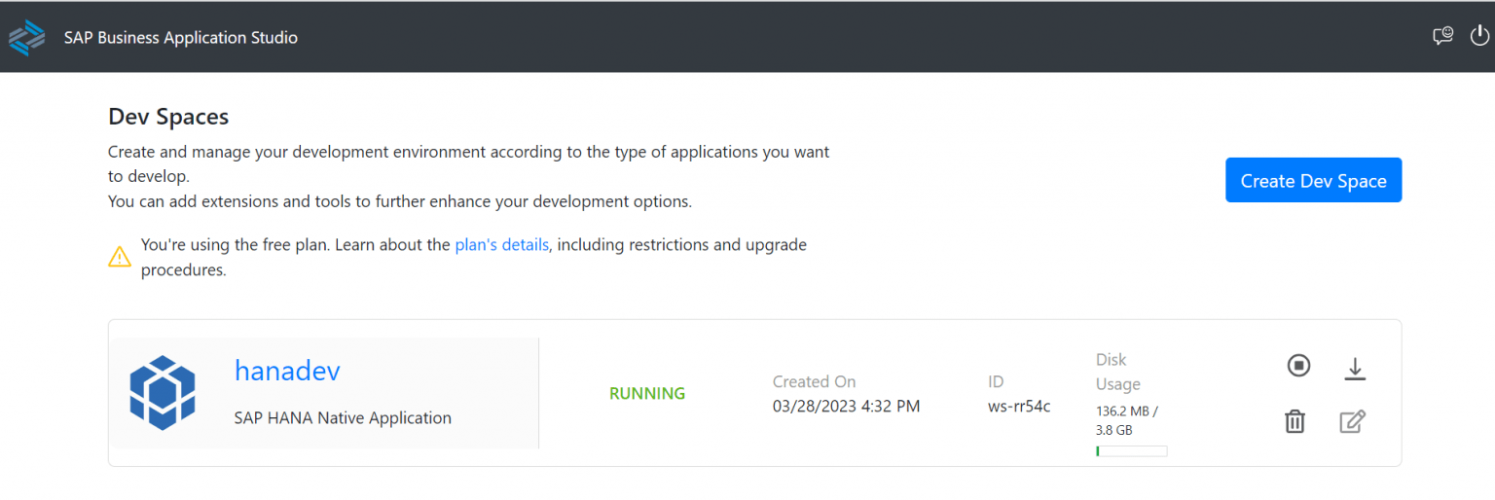Click the SAP HANA Native Application label
Image resolution: width=1495 pixels, height=500 pixels.
[x=343, y=418]
